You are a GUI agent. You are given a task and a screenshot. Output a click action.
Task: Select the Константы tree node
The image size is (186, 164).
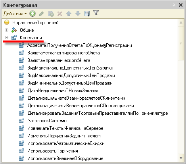coord(31,38)
